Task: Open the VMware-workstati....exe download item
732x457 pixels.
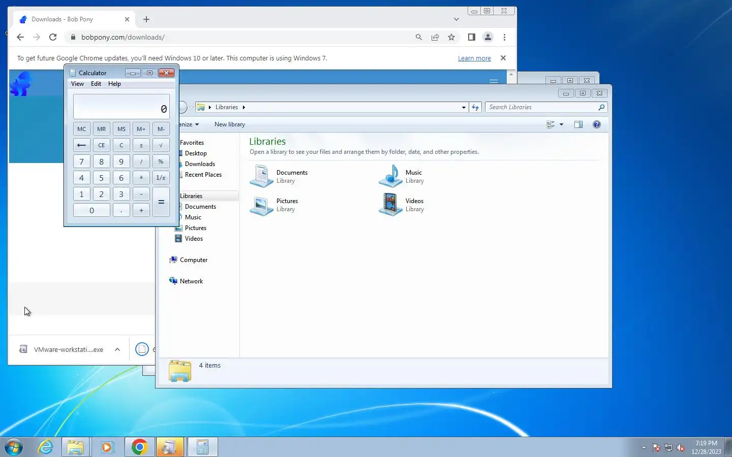Action: click(61, 349)
